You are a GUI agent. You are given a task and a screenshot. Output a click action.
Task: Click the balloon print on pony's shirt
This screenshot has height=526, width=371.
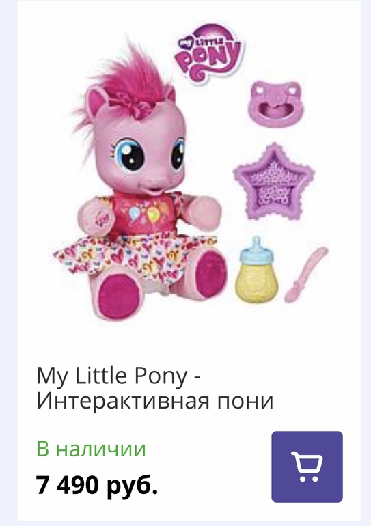pos(144,212)
